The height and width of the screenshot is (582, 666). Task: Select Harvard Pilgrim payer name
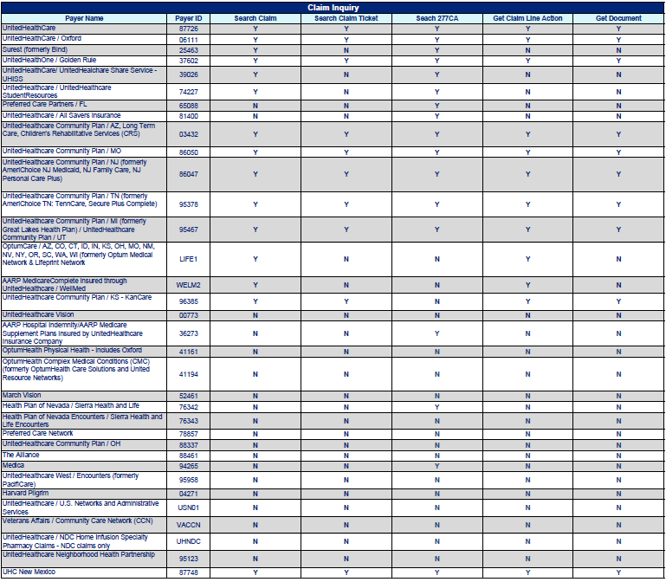[25, 493]
